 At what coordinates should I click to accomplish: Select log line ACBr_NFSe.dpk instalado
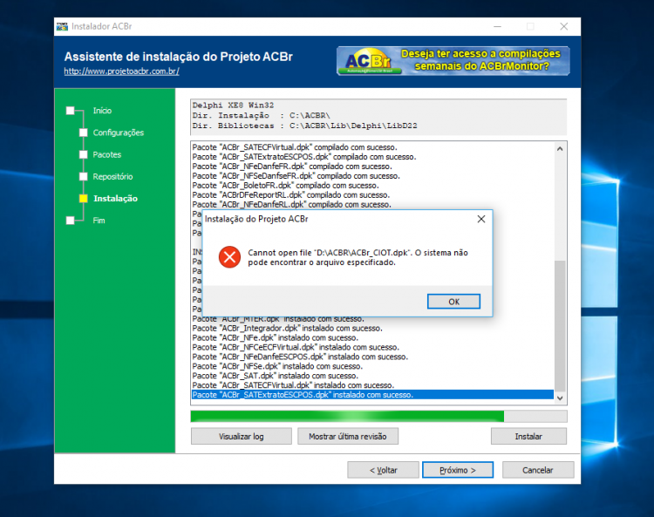[277, 366]
